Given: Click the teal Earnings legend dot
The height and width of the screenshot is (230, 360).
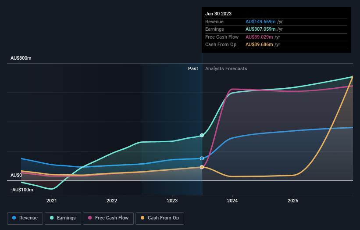Looking at the screenshot, I should pos(52,218).
